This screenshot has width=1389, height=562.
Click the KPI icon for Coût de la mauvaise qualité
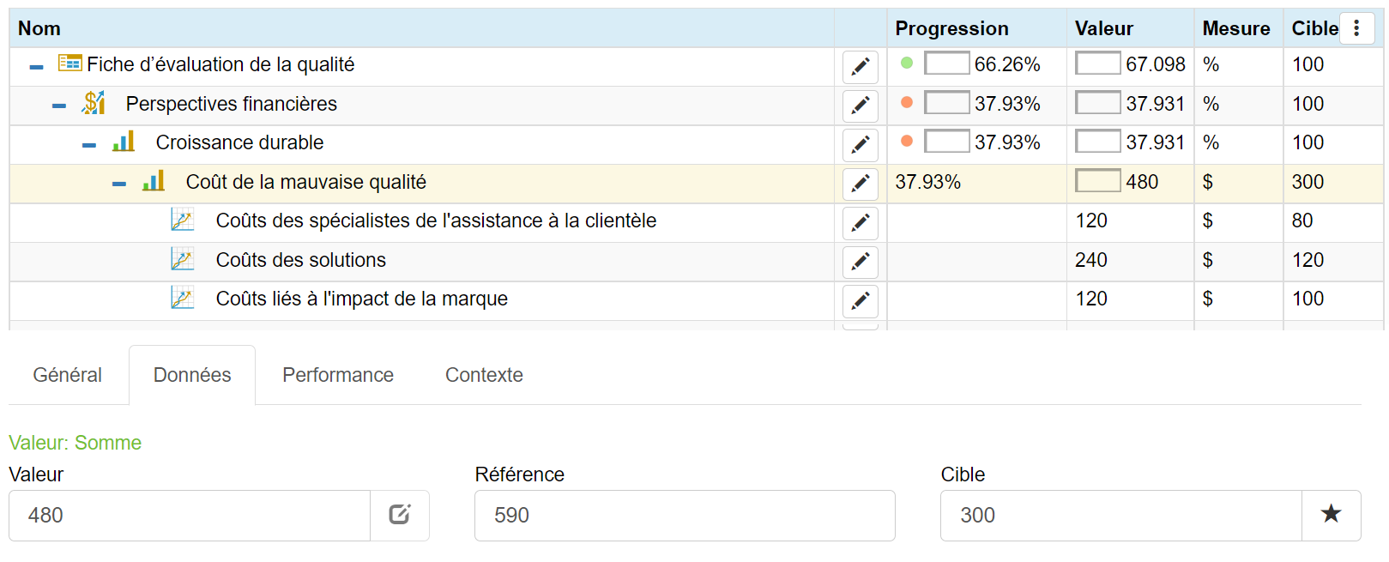(x=154, y=182)
